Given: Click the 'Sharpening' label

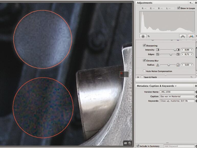Looking at the screenshot, I should (152, 46).
